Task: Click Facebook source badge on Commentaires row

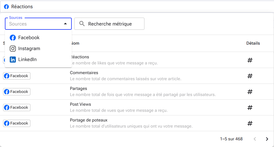Action: coord(17,76)
